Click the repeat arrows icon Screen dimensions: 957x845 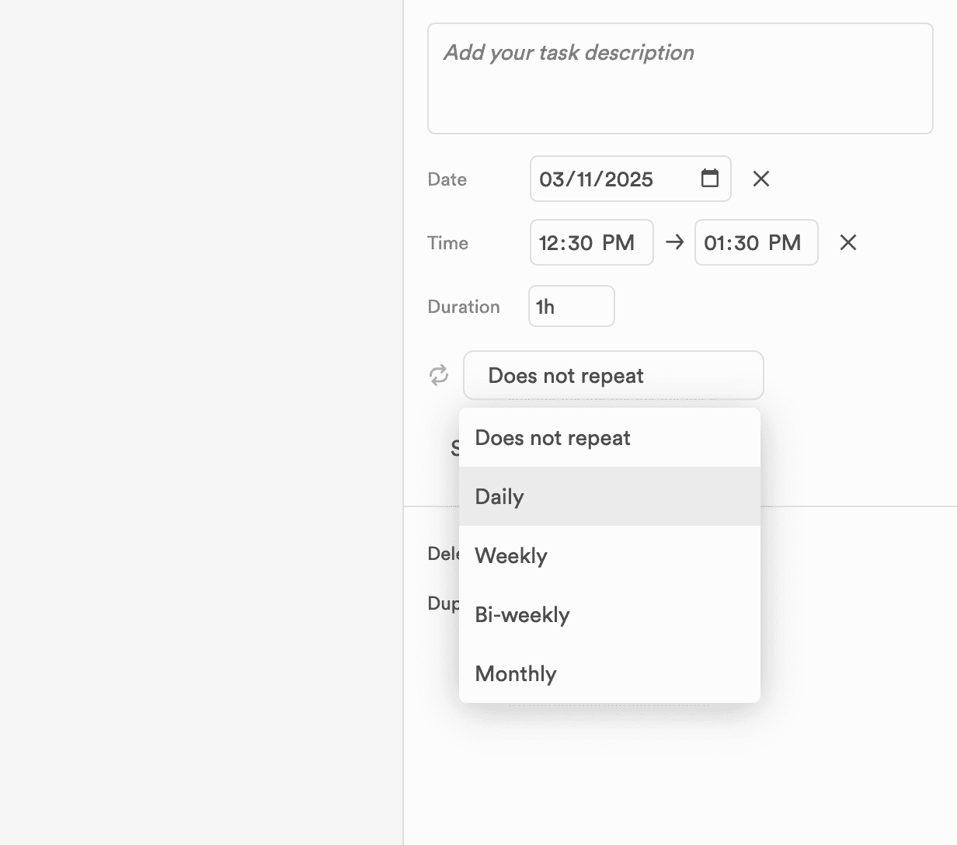pos(439,375)
